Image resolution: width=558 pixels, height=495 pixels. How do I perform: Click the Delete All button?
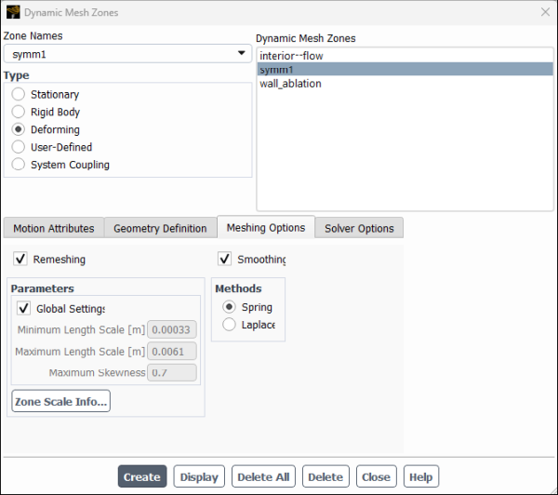click(263, 477)
